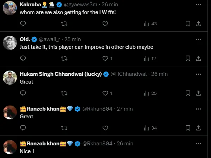View analytics for Hukam Singh's tweet (25)
Image resolution: width=211 pixels, height=158 pixels.
point(150,93)
